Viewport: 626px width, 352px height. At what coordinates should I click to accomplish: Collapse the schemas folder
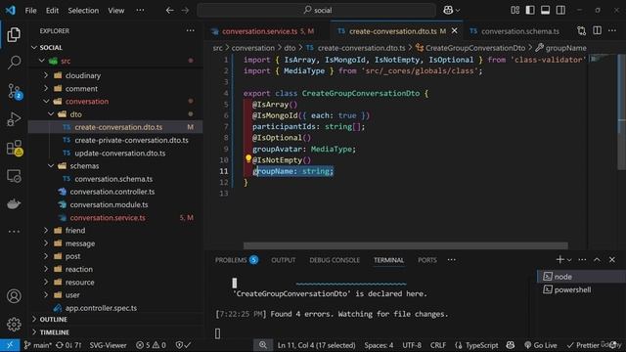click(51, 165)
